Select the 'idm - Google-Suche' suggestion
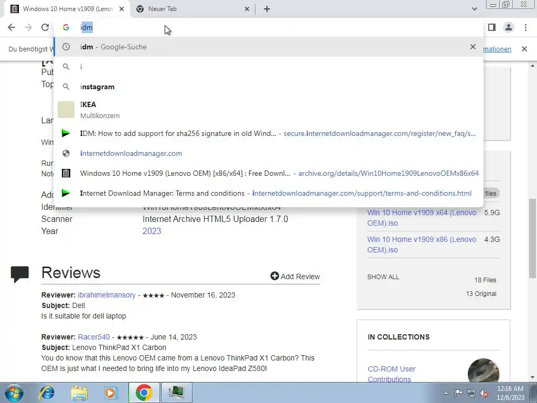The width and height of the screenshot is (537, 403). (x=268, y=47)
